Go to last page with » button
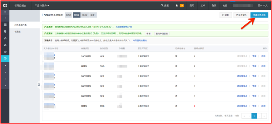The height and width of the screenshot is (124, 272). pyautogui.click(x=264, y=116)
